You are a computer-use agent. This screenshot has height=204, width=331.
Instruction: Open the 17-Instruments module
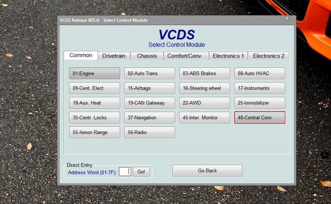click(x=259, y=88)
